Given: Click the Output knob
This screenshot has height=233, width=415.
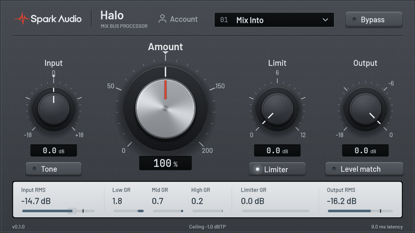Looking at the screenshot, I should point(365,109).
